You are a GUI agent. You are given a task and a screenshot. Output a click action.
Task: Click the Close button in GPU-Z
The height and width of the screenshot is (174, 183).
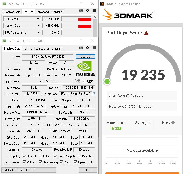pyautogui.click(x=88, y=170)
